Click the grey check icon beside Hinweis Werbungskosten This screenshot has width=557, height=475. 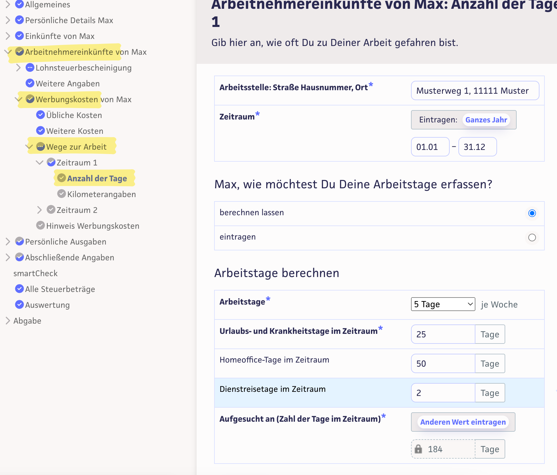point(40,225)
